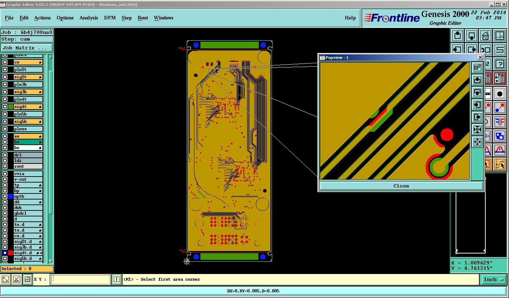Open the Windows menu
509x298 pixels.
click(x=163, y=18)
